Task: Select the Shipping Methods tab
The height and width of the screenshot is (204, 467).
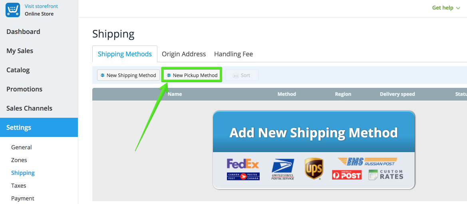Action: pyautogui.click(x=125, y=54)
